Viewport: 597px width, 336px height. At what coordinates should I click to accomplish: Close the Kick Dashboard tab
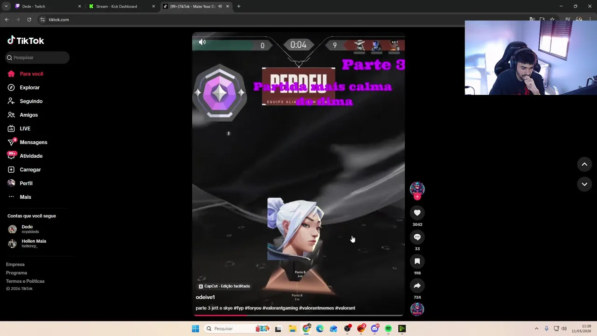tap(153, 7)
